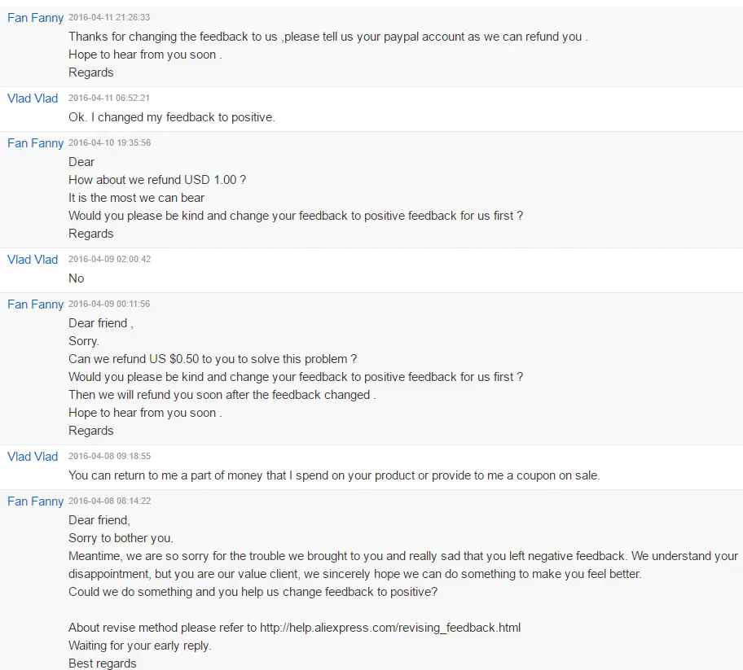Click timestamp 2016-04-11 21:26:33
This screenshot has height=670, width=743.
point(109,18)
